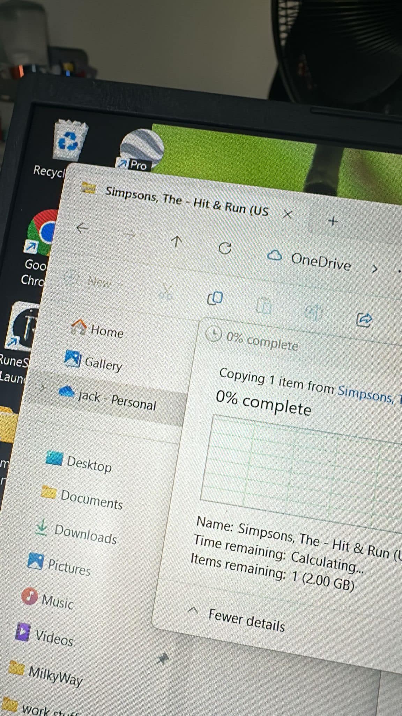Go back with the Explorer back arrow
This screenshot has width=402, height=716.
pos(82,228)
